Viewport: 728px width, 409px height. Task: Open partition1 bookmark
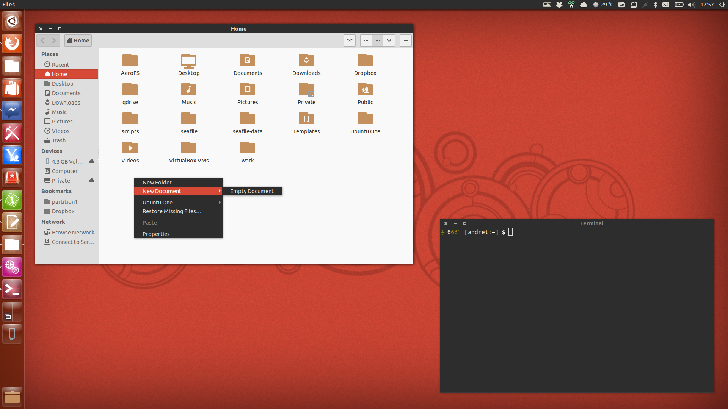coord(67,202)
